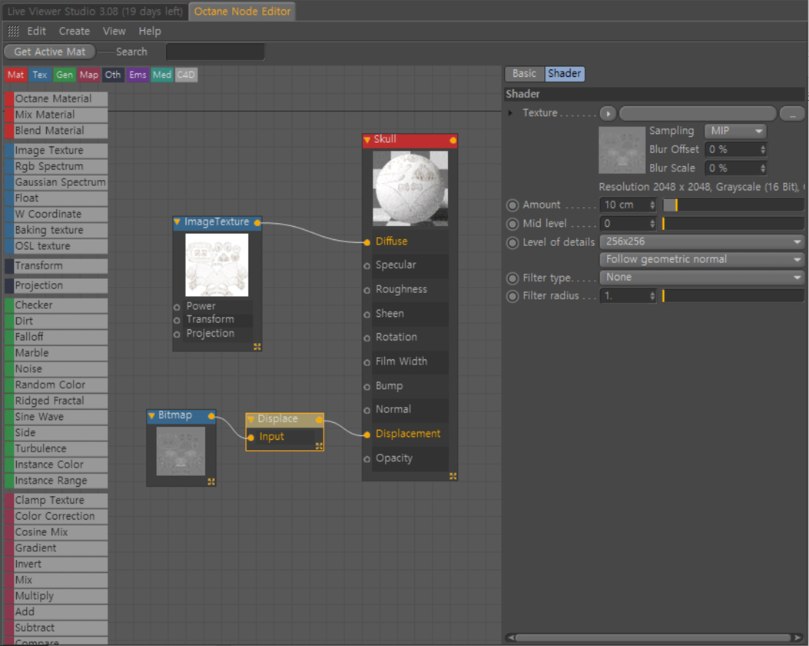Viewport: 809px width, 646px height.
Task: Click the Skull Displacement input port
Action: tap(366, 435)
